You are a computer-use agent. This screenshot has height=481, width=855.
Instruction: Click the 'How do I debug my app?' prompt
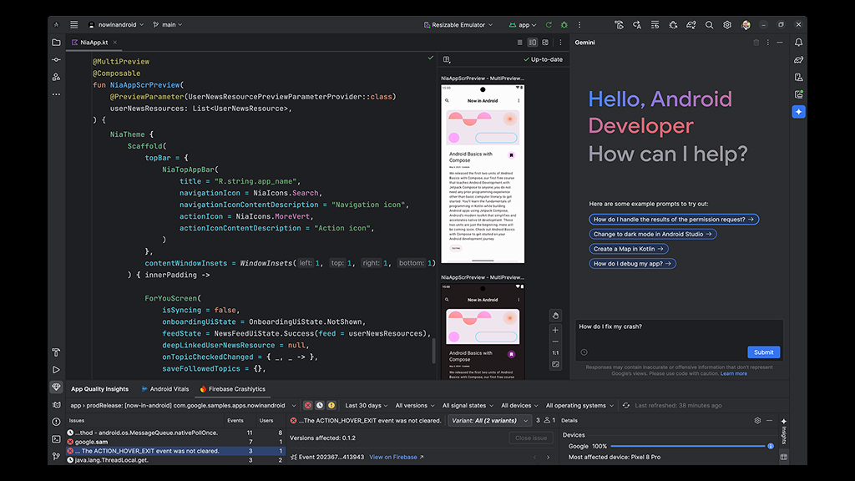tap(632, 263)
